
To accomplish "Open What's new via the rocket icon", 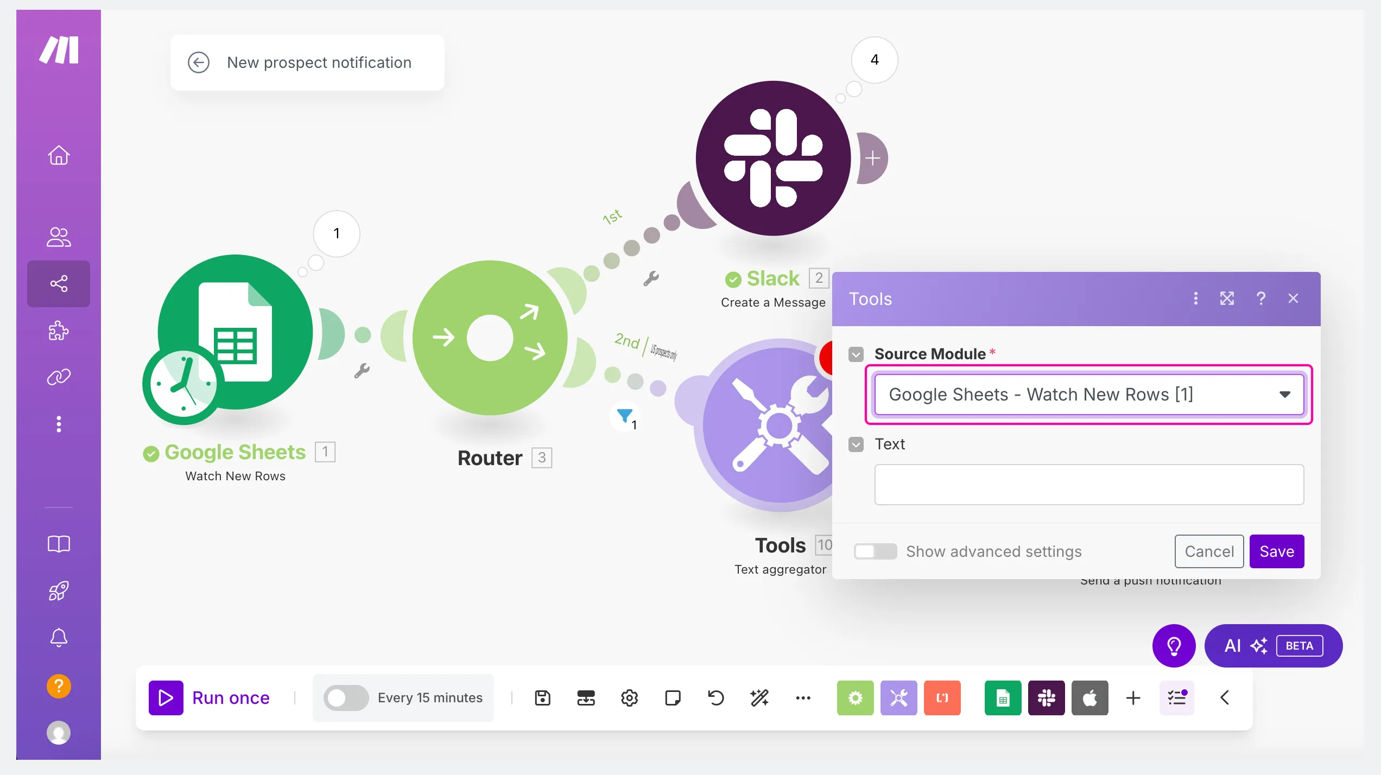I will [59, 591].
